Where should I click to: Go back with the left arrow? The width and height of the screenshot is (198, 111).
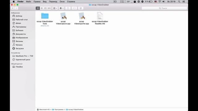pyautogui.click(x=13, y=8)
